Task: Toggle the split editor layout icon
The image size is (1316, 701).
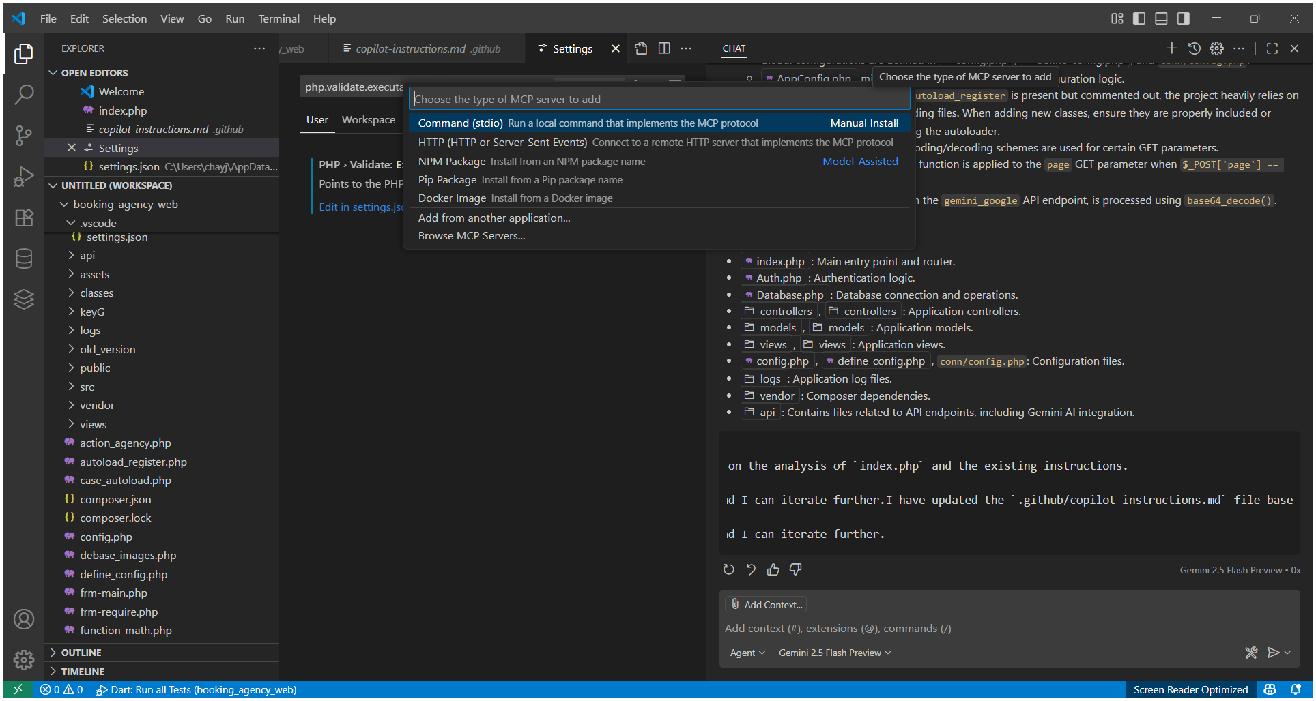Action: 663,48
